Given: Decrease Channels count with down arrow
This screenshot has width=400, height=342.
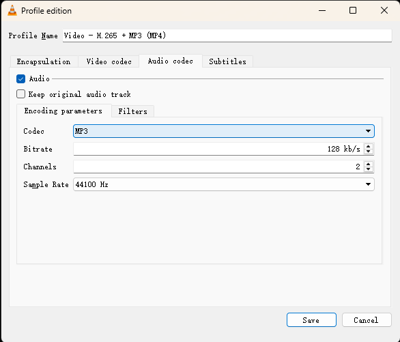Looking at the screenshot, I should (368, 169).
